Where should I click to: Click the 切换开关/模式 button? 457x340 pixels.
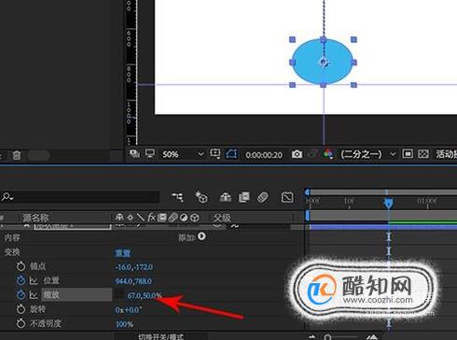point(160,336)
